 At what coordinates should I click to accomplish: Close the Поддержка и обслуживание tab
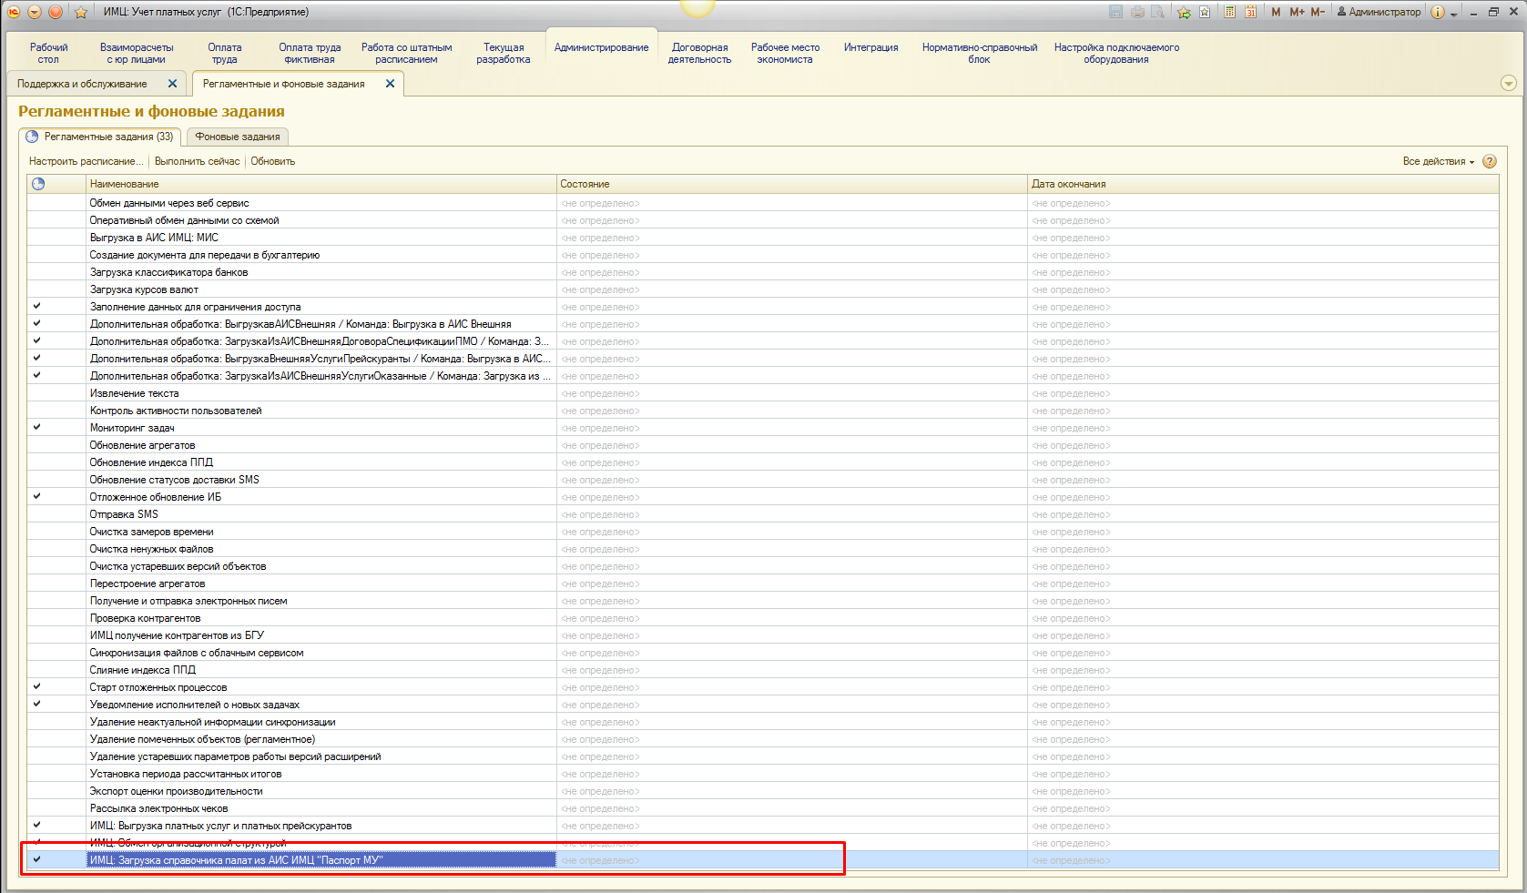[172, 84]
